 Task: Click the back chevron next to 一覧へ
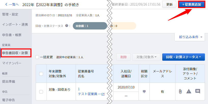click(6, 5)
